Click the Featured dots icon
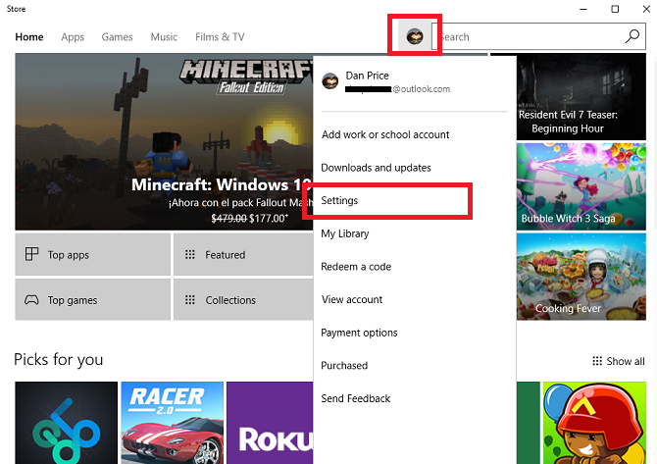The image size is (657, 464). pyautogui.click(x=190, y=254)
